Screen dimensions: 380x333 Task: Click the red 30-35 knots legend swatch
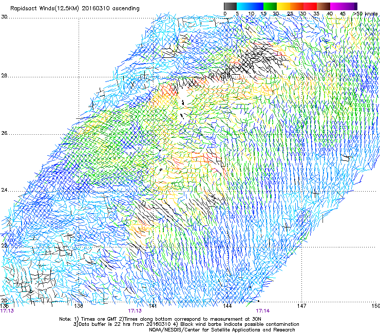pos(310,6)
